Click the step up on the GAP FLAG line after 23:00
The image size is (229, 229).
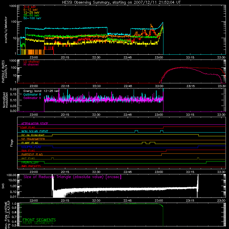163,127
